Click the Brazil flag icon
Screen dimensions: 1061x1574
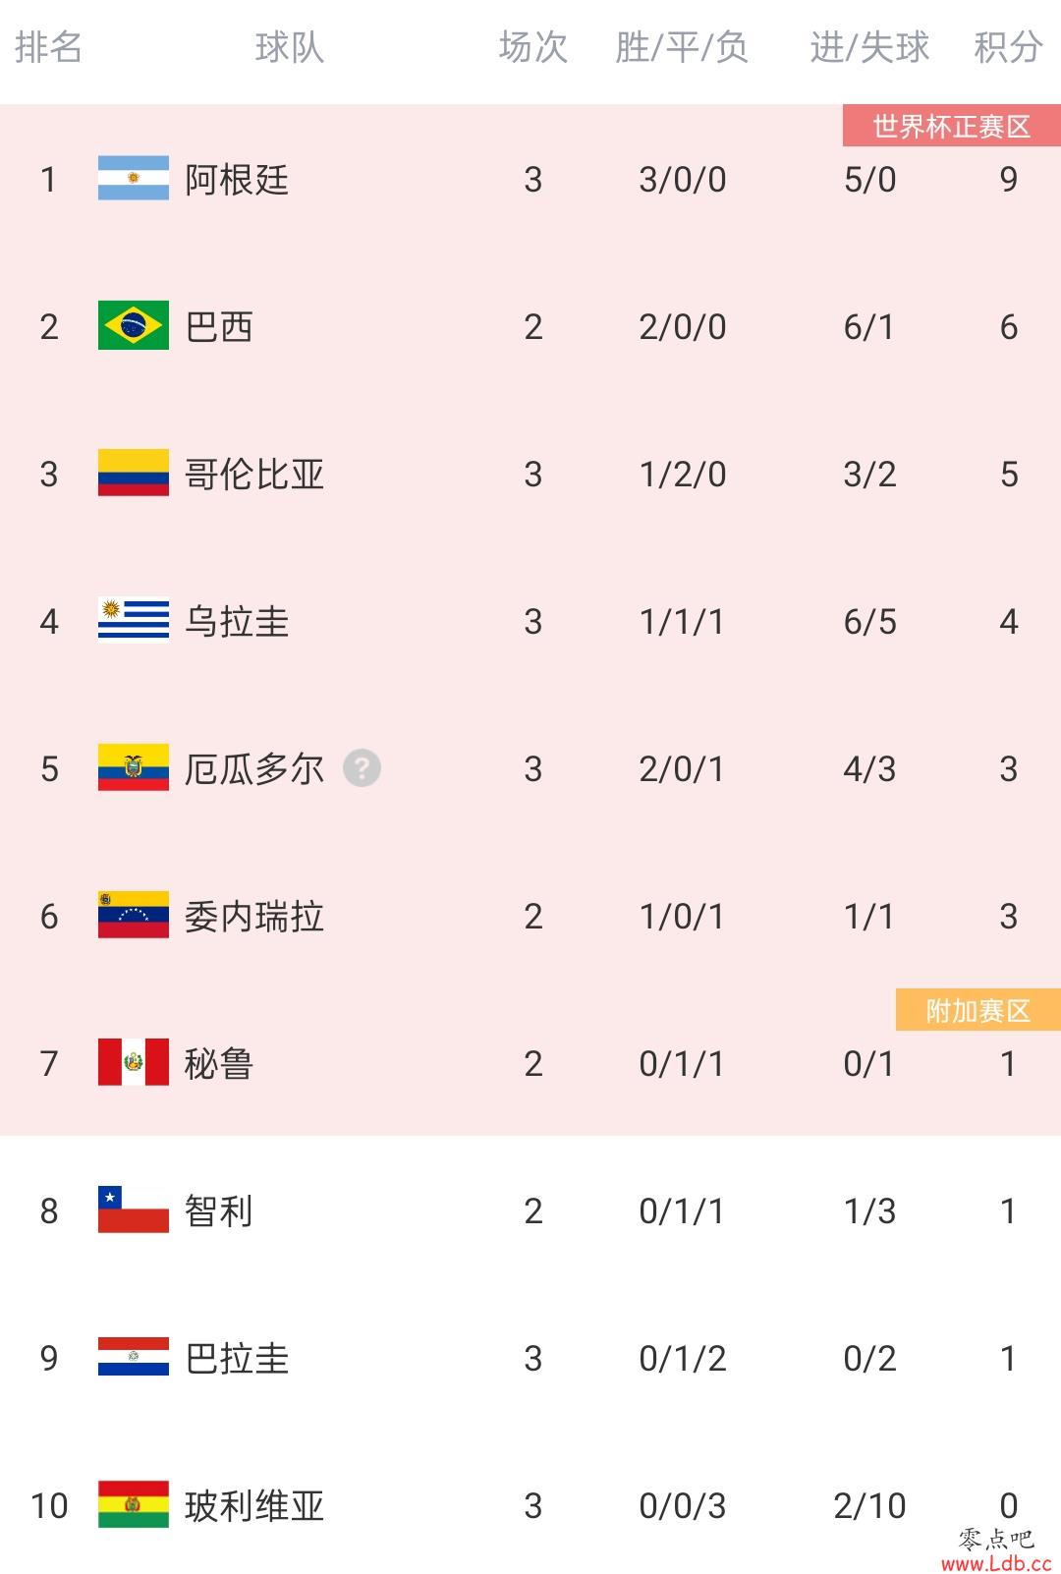coord(134,326)
